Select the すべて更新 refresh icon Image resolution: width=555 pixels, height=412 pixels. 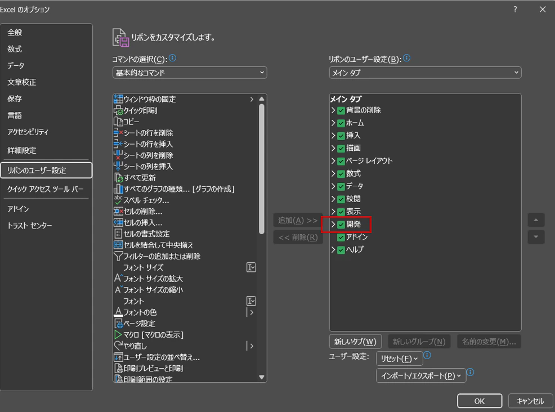[x=118, y=178]
